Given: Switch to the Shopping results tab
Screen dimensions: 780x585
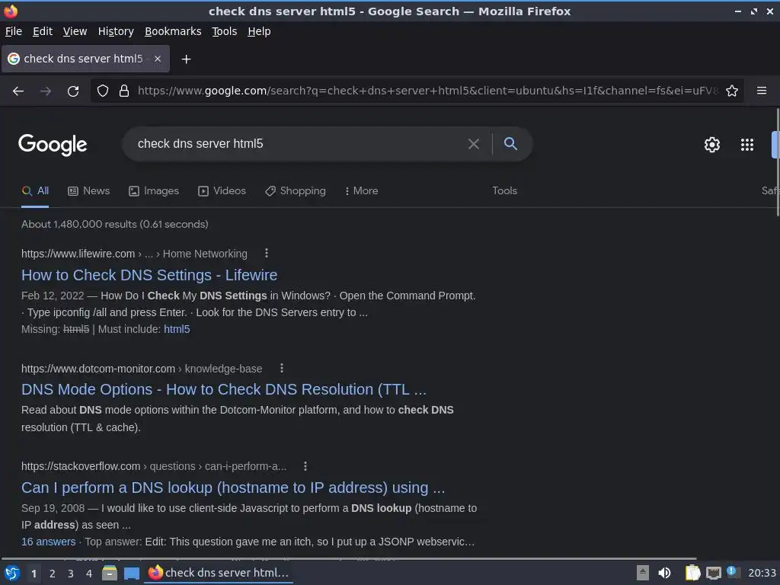Looking at the screenshot, I should 296,191.
